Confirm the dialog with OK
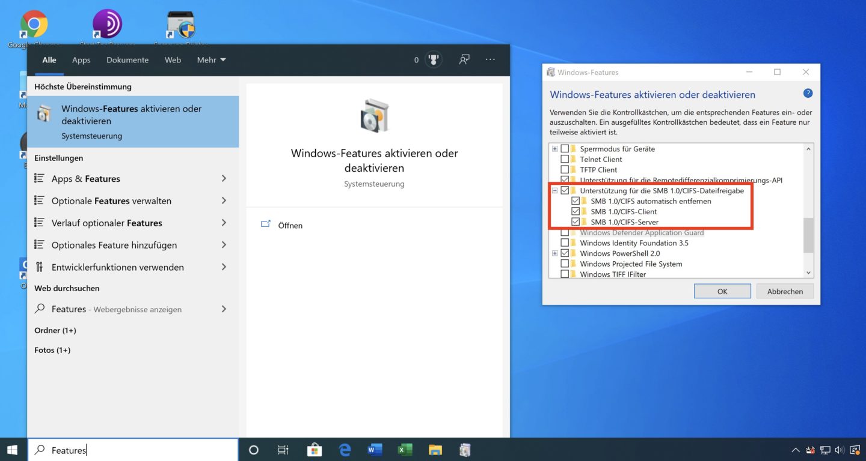The image size is (866, 461). click(722, 291)
